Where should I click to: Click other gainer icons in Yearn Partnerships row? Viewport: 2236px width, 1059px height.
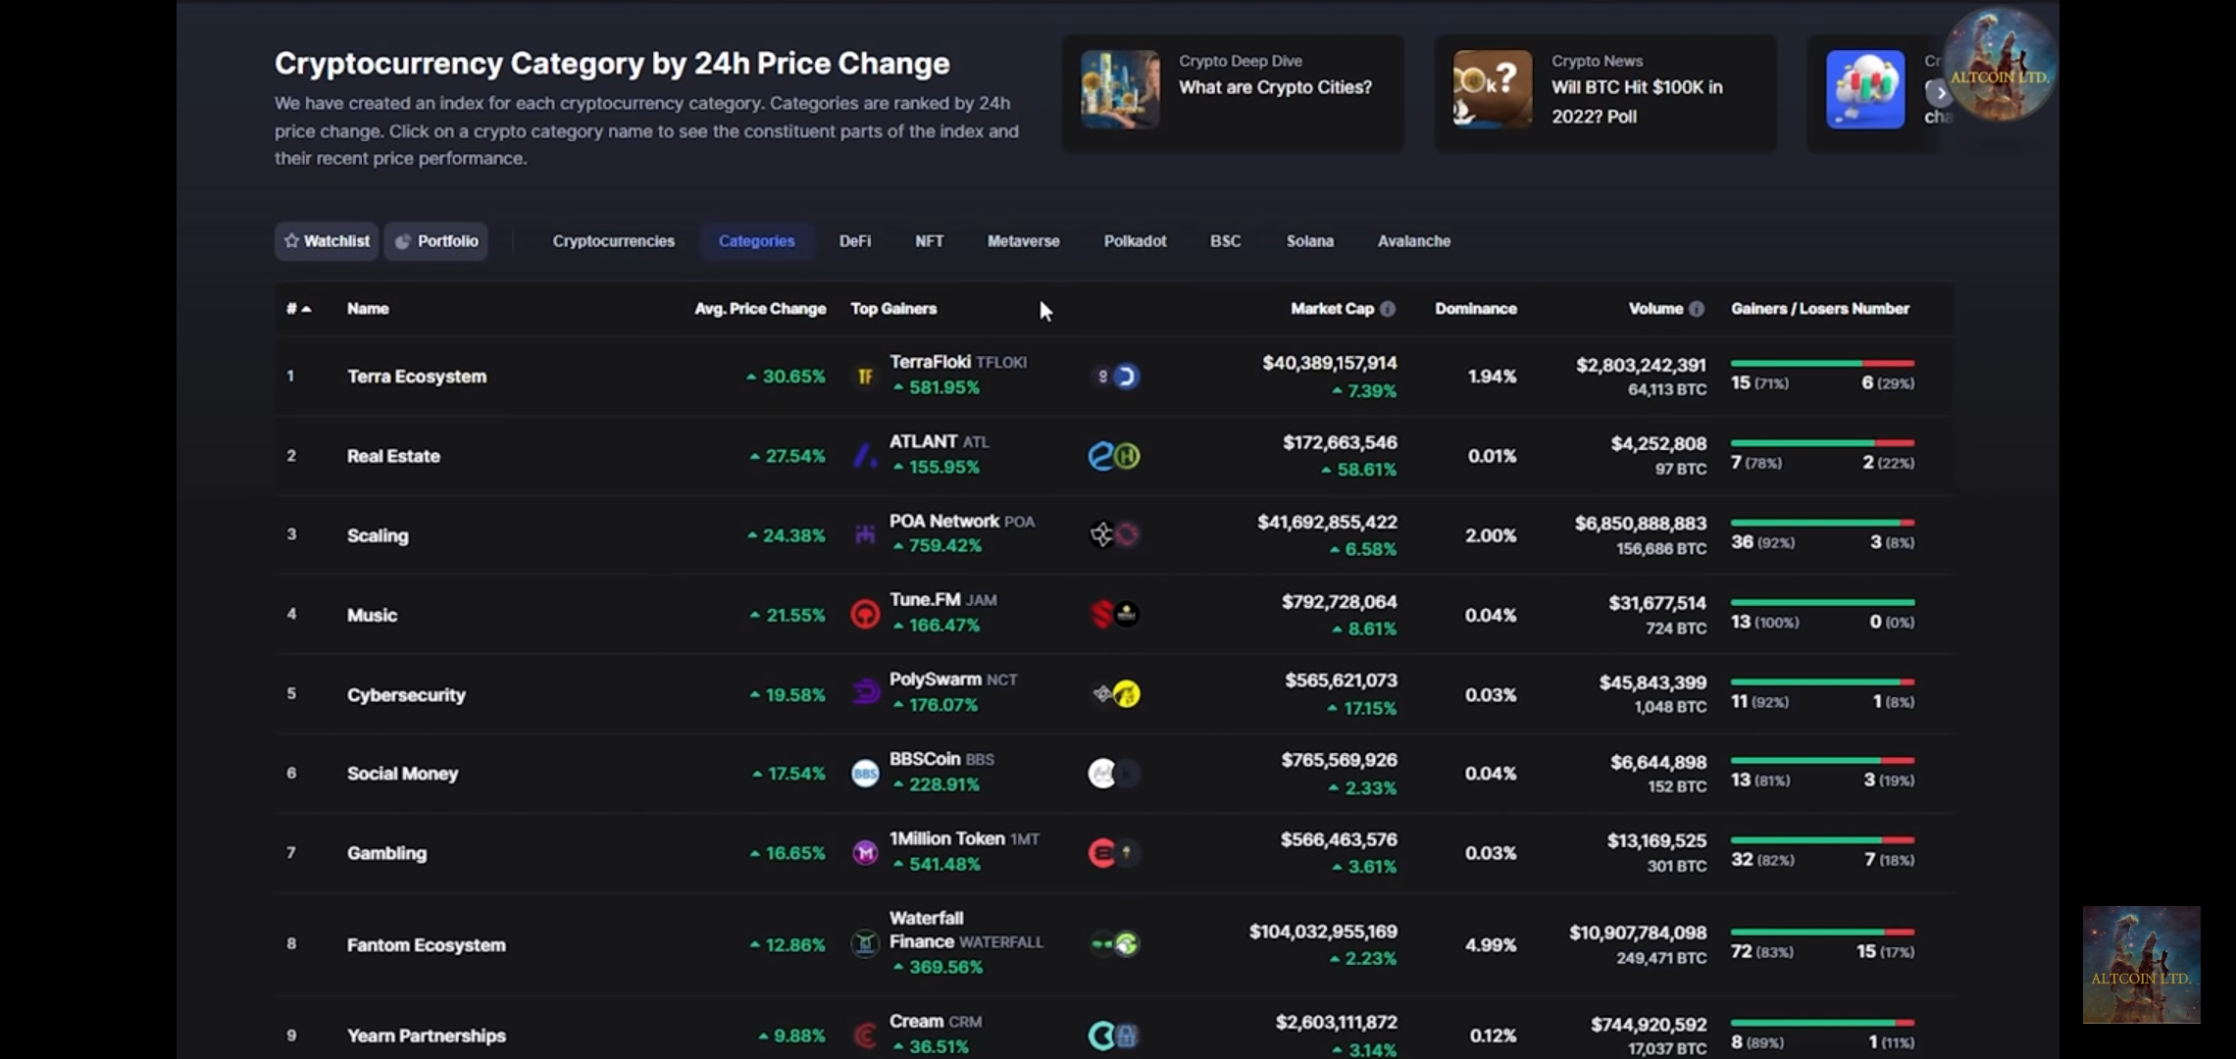[1115, 1035]
